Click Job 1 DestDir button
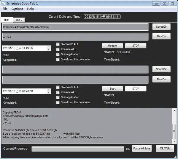This screenshot has width=178, height=159. [161, 36]
